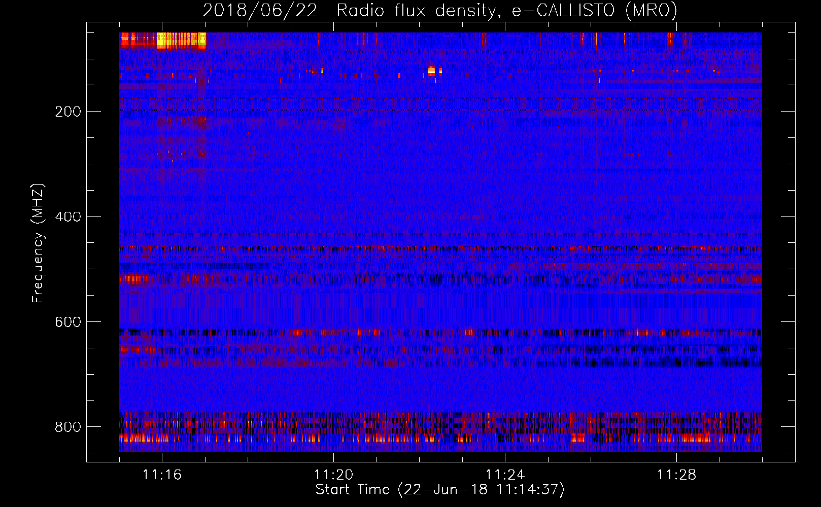Screen dimensions: 821x507
Task: Click the bright yellow burst near 11:16
Action: 182,41
